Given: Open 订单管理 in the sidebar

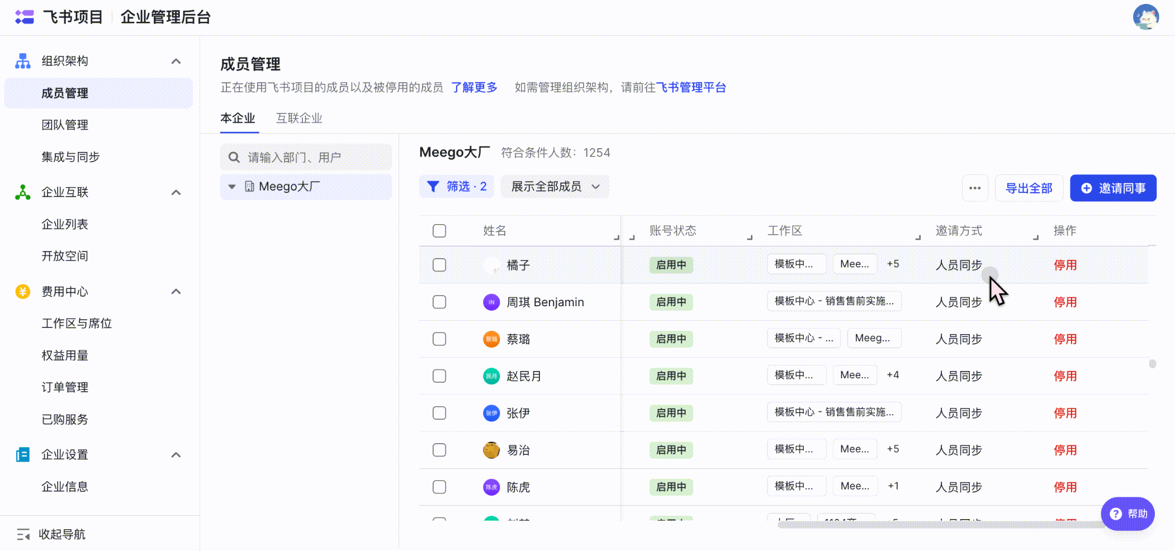Looking at the screenshot, I should [65, 387].
